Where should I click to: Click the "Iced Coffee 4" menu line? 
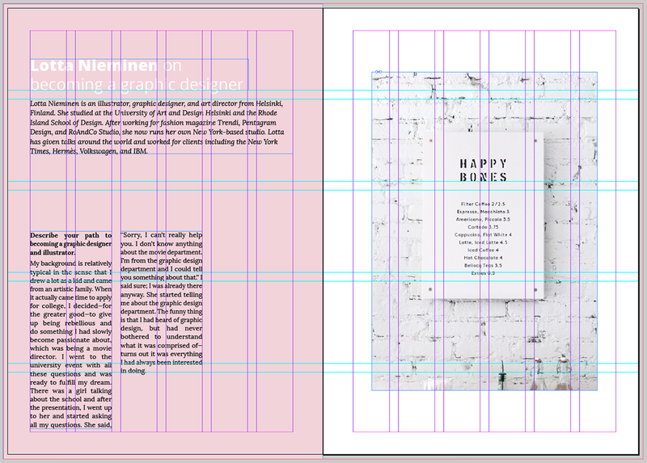pyautogui.click(x=484, y=250)
